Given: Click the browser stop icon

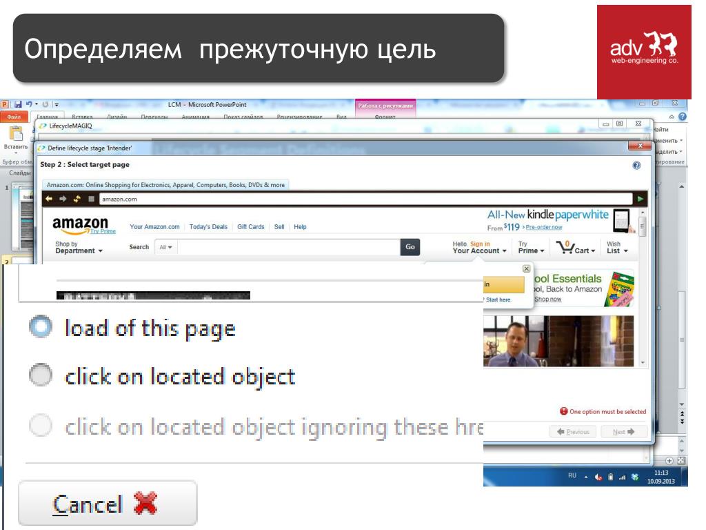Looking at the screenshot, I should point(91,199).
